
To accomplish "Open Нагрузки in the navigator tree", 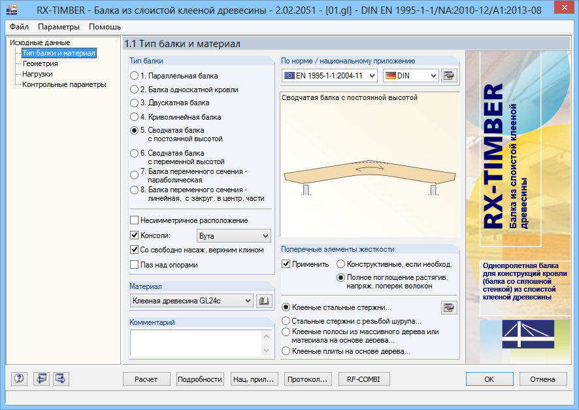I will pyautogui.click(x=37, y=74).
